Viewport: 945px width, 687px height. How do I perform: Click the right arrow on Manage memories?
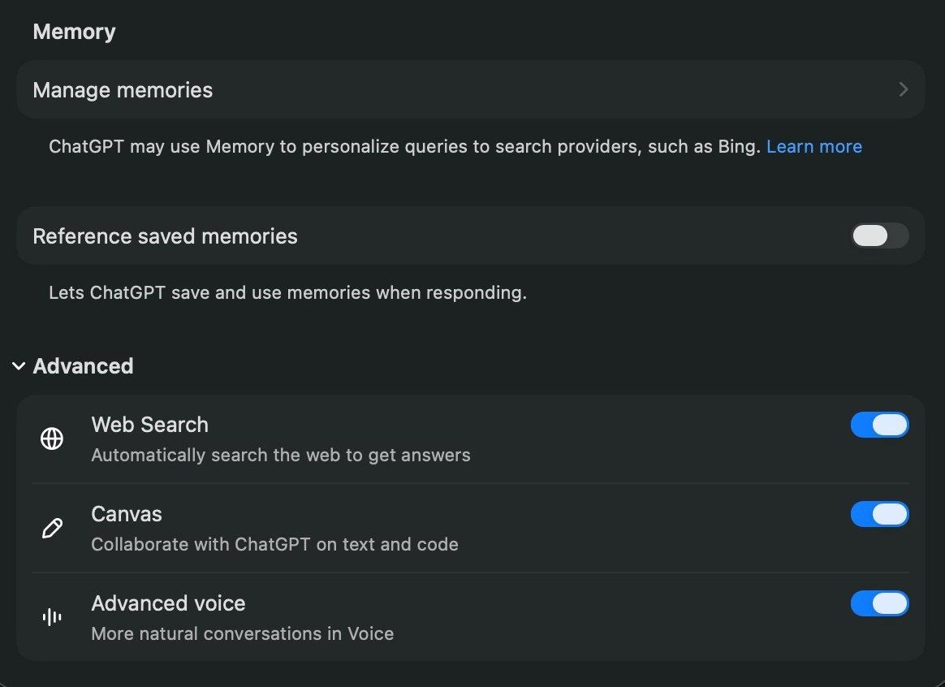coord(904,89)
